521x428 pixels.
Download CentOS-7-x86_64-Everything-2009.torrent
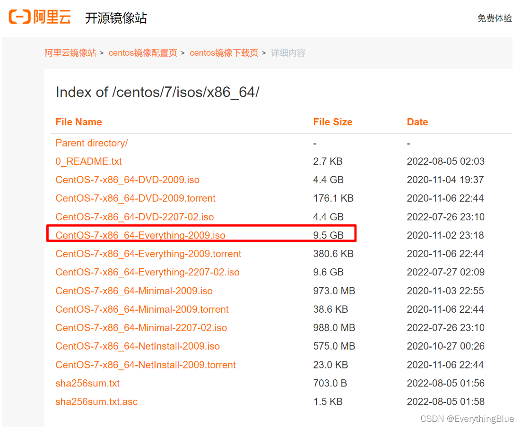148,253
